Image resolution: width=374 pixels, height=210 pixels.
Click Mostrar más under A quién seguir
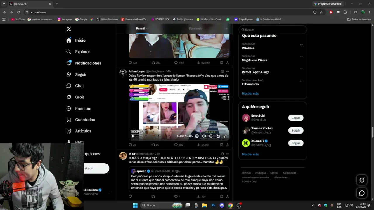(x=250, y=154)
